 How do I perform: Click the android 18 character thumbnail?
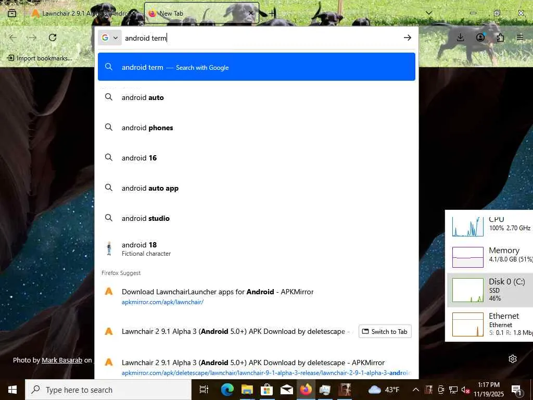pos(109,248)
